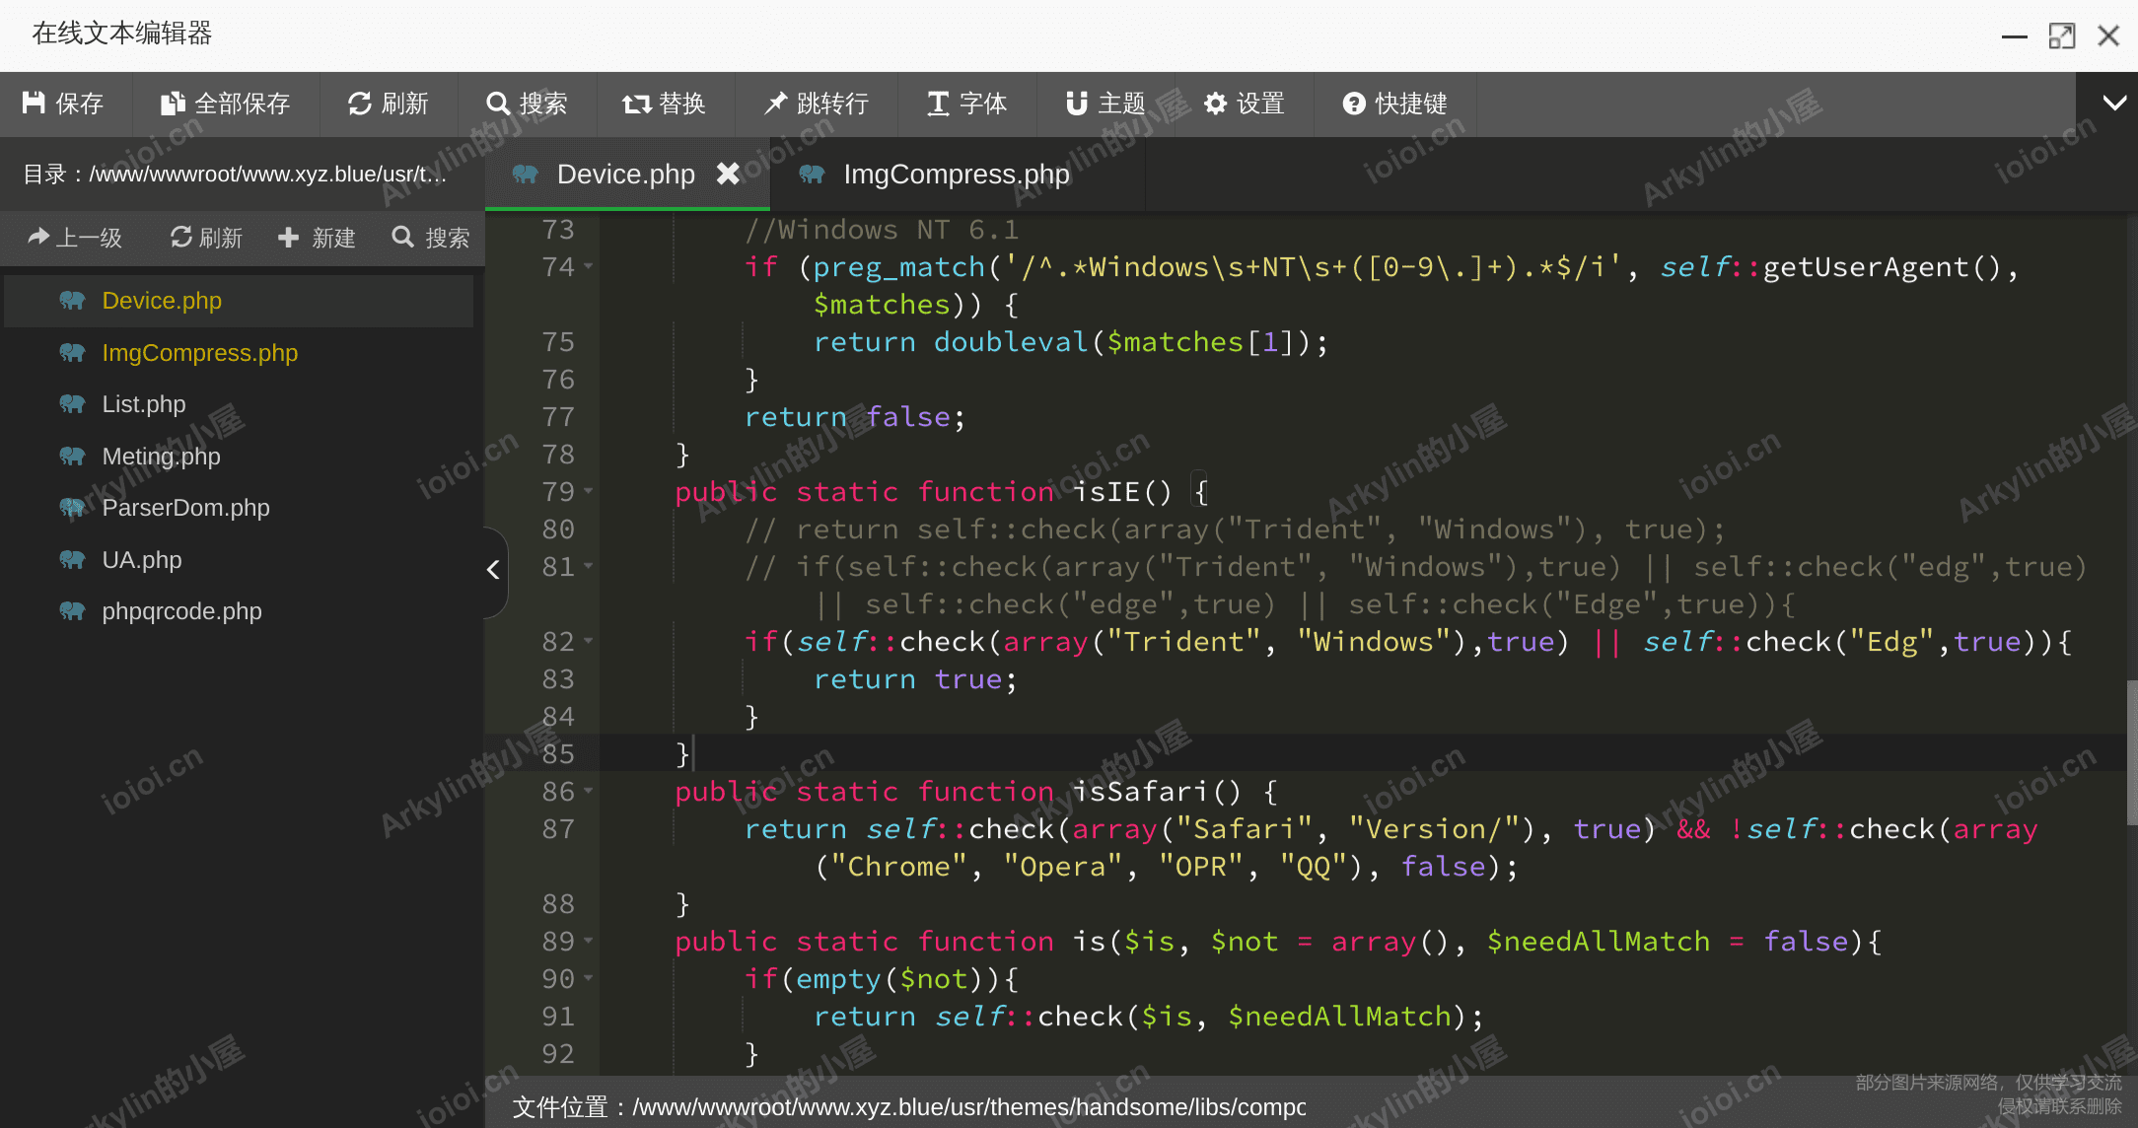Select the Device.php tab

pos(625,175)
